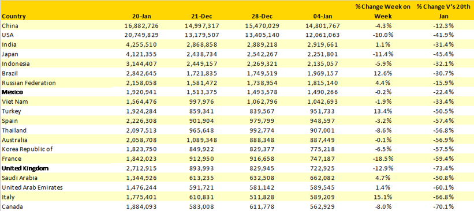Screen dimensions: 474x211
Task: Click the % Change V's 20th Jan header
Action: 443,12
